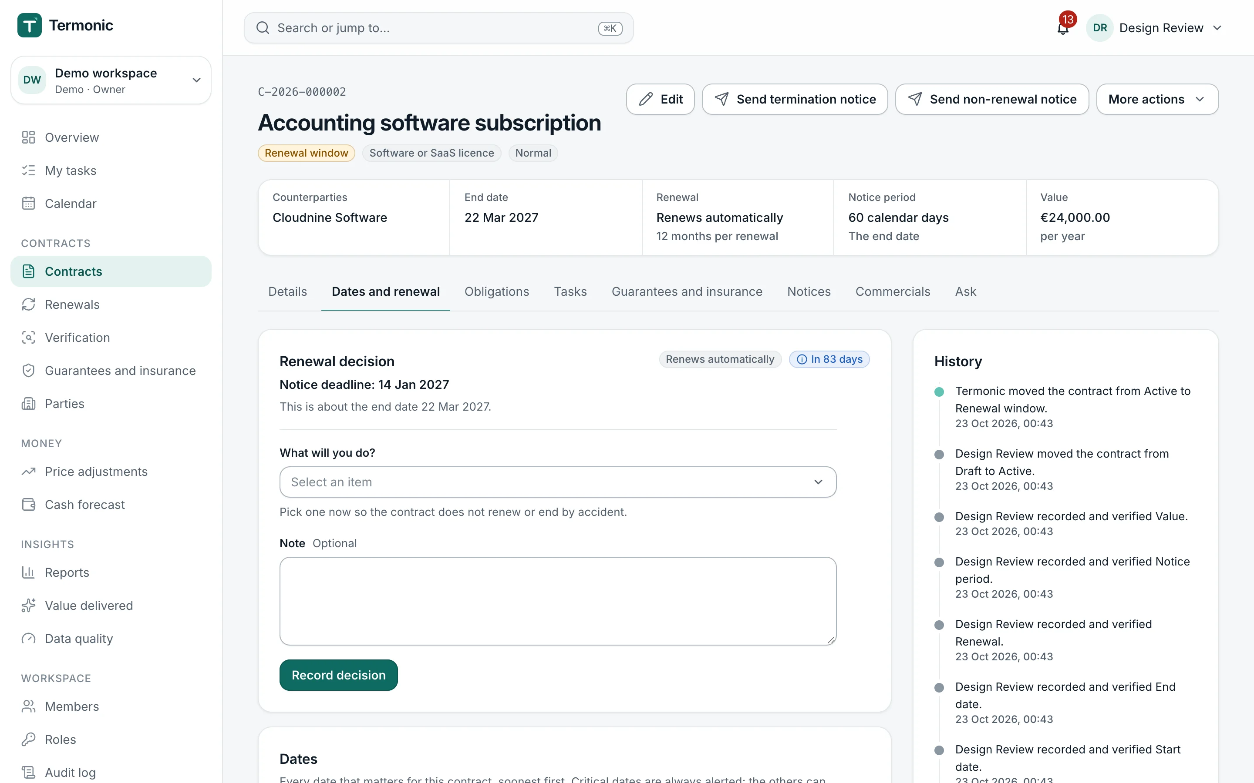The width and height of the screenshot is (1254, 783).
Task: Open the Ask tab
Action: coord(965,291)
